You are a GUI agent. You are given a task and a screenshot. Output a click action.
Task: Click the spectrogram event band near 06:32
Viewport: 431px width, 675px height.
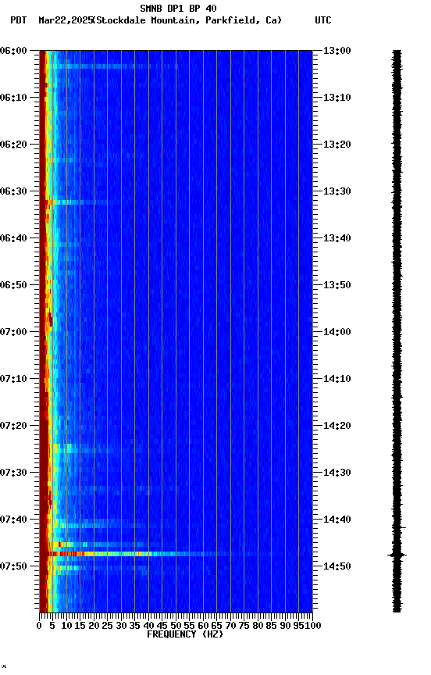point(75,202)
